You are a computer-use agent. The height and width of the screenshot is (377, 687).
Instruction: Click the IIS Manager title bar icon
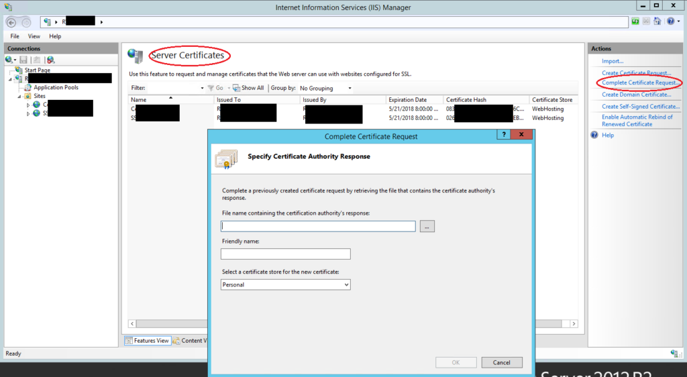tap(8, 7)
